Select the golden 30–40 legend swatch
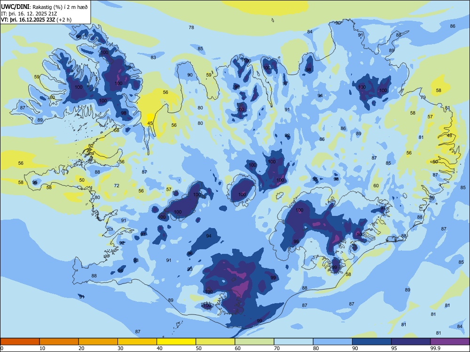Image resolution: width=470 pixels, height=352 pixels. [x=137, y=342]
